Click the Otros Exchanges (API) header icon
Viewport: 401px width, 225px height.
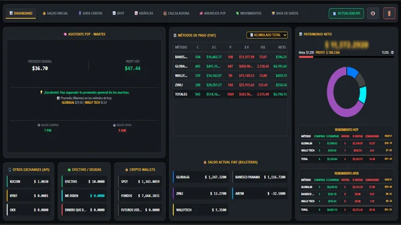(10, 169)
